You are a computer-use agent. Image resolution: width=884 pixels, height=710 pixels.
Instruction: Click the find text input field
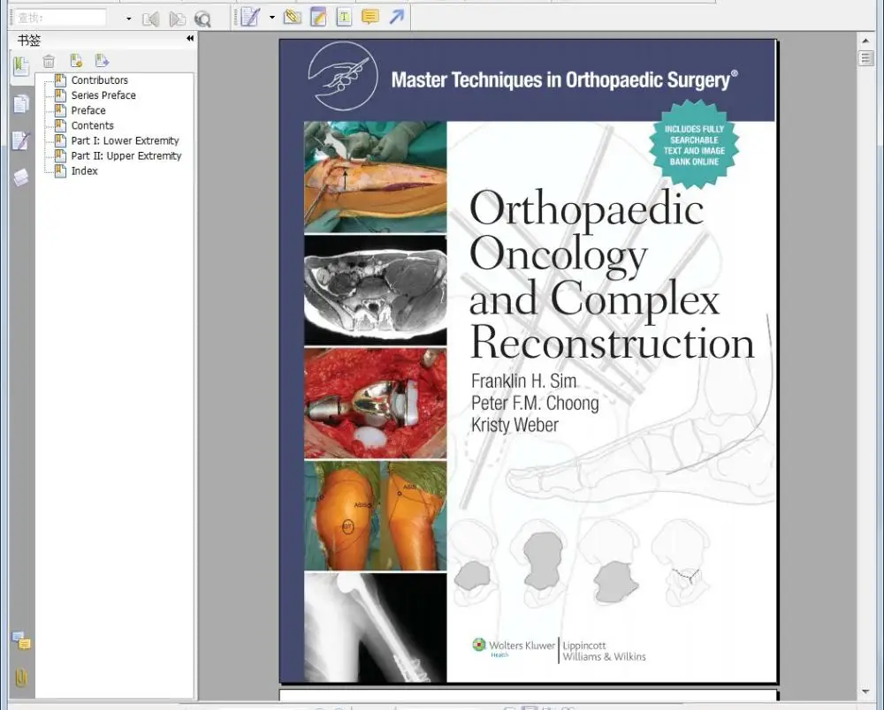click(60, 18)
